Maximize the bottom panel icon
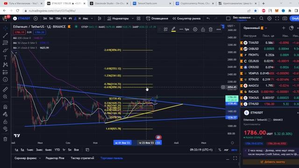Viewport: 299px width, 168px height. point(235,158)
